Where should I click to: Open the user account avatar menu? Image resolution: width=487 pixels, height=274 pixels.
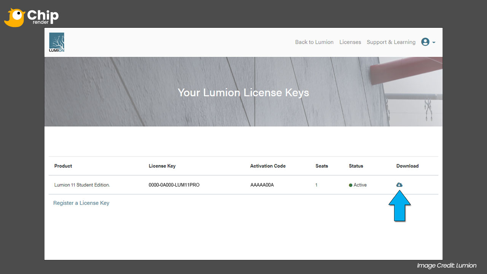[x=425, y=42]
